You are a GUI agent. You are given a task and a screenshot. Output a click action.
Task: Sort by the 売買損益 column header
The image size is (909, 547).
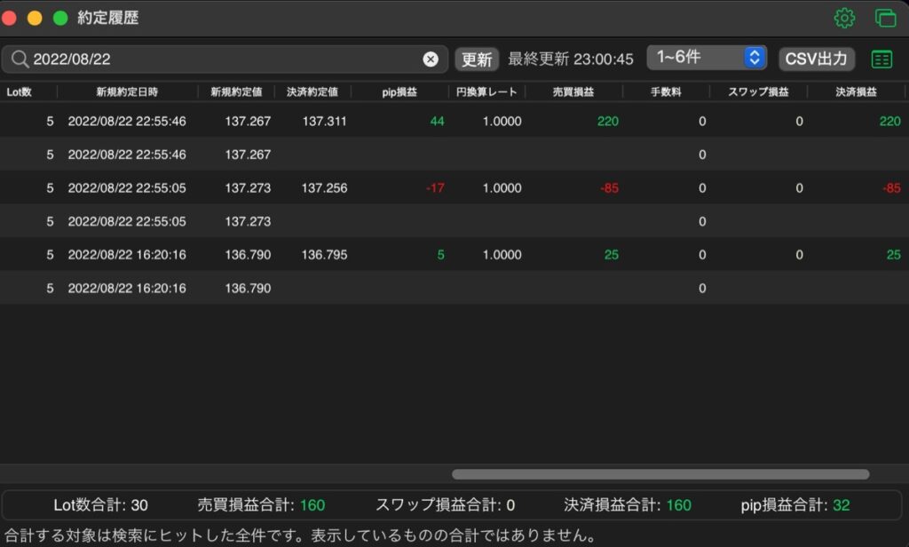pos(573,91)
